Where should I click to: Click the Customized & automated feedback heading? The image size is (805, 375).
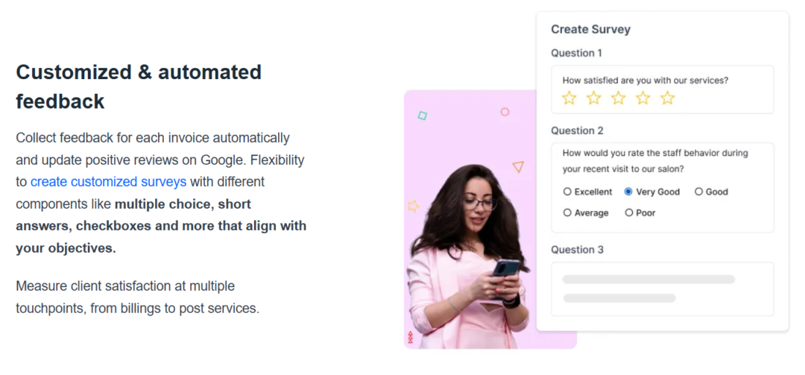click(139, 86)
